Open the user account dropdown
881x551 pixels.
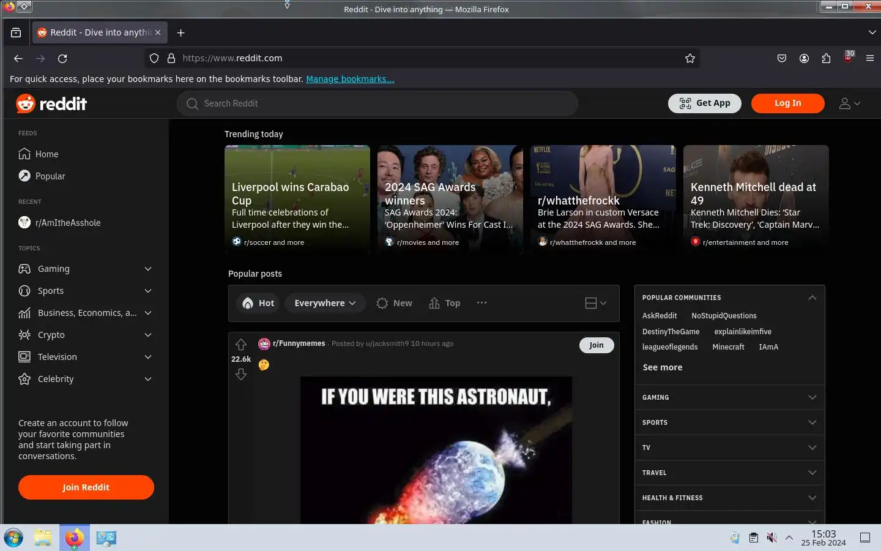[850, 103]
